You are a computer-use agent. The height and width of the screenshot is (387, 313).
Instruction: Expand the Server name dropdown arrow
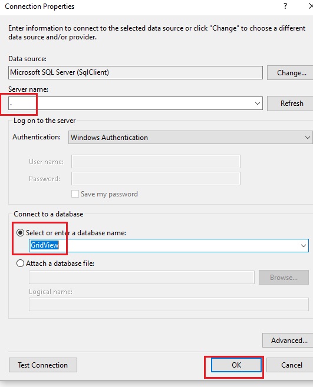[258, 104]
